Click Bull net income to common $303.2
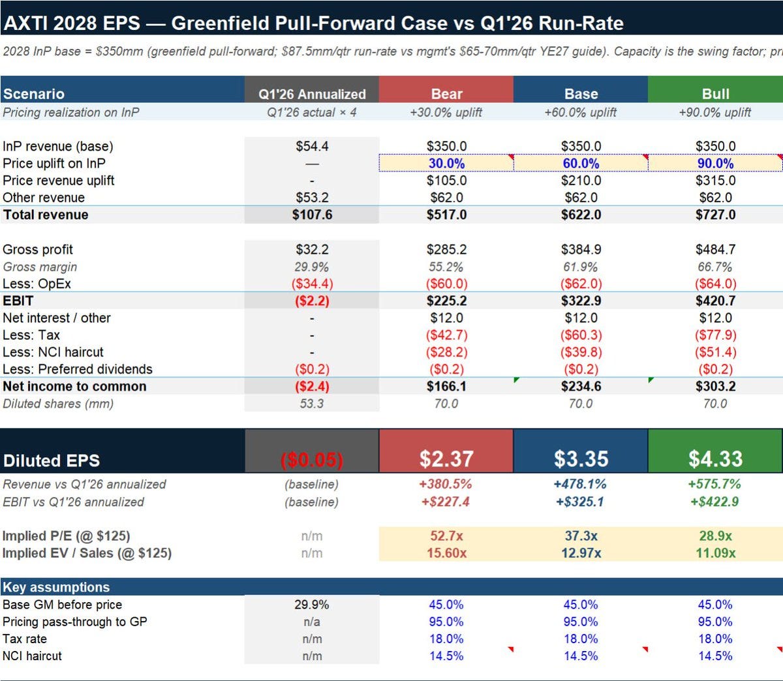The image size is (783, 681). [715, 386]
